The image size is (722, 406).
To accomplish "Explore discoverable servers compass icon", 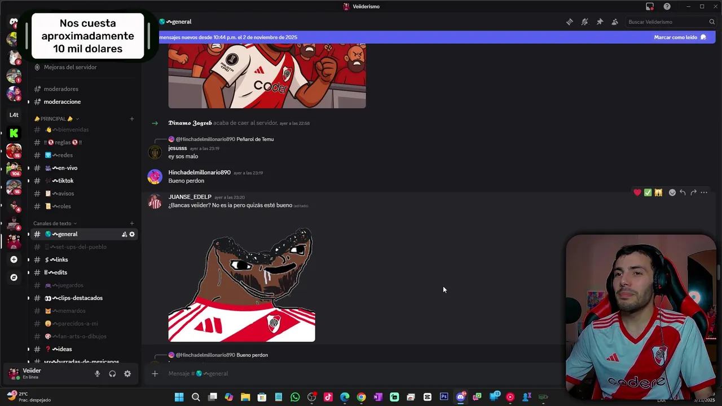I will tap(14, 277).
